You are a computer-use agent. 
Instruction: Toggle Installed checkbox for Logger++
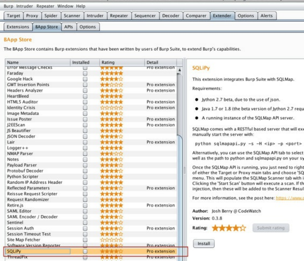[85, 148]
